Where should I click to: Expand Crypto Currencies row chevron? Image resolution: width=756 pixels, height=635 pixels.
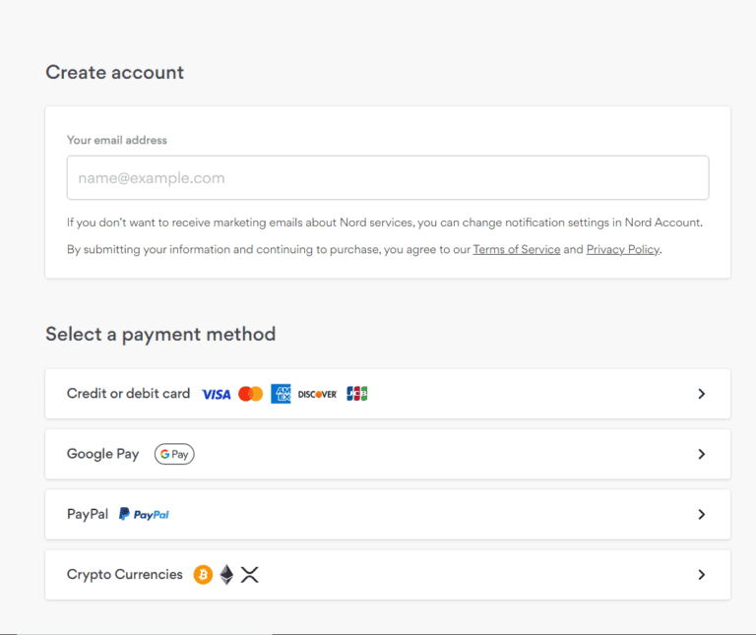[701, 575]
